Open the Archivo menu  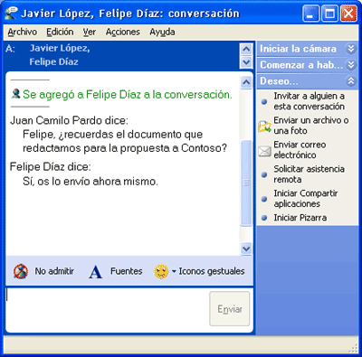click(x=23, y=32)
